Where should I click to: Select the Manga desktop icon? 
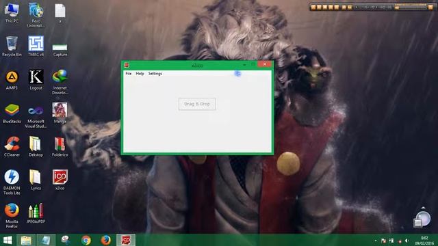60,113
